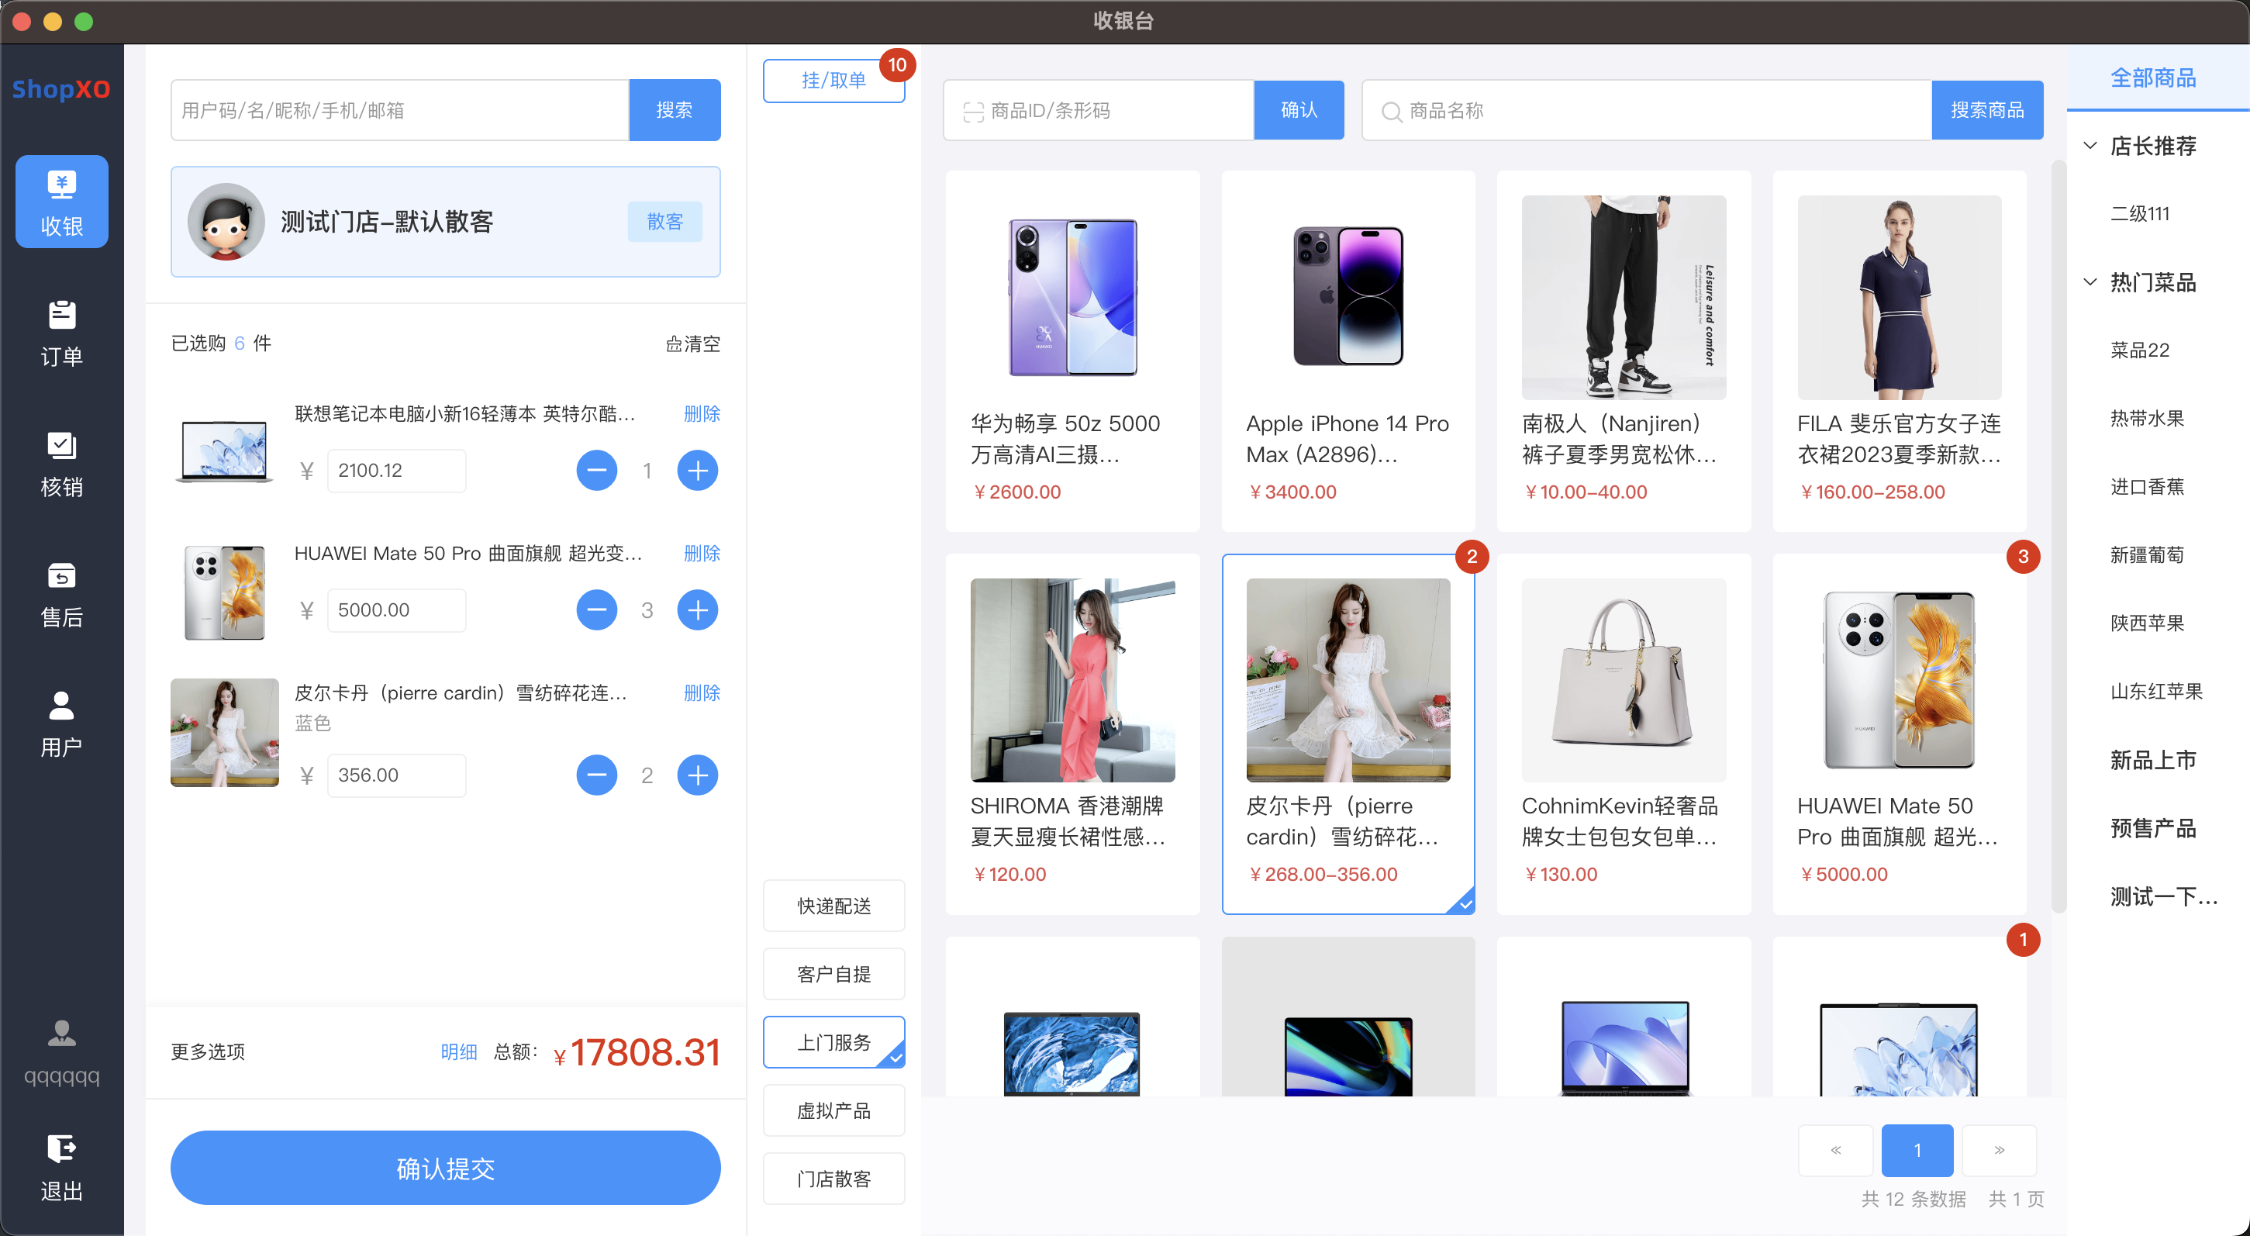Select the 虚拟产品 order type

833,1110
